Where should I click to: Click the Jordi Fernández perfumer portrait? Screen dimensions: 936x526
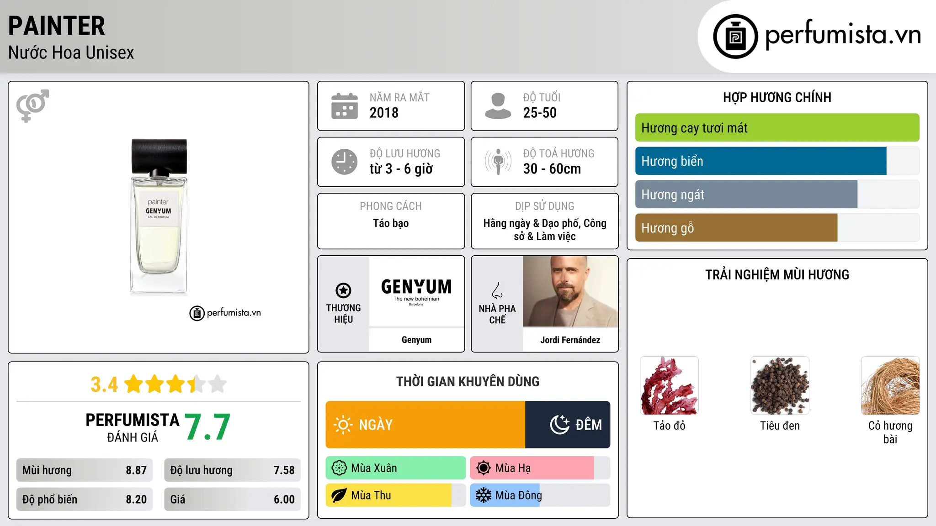click(570, 291)
